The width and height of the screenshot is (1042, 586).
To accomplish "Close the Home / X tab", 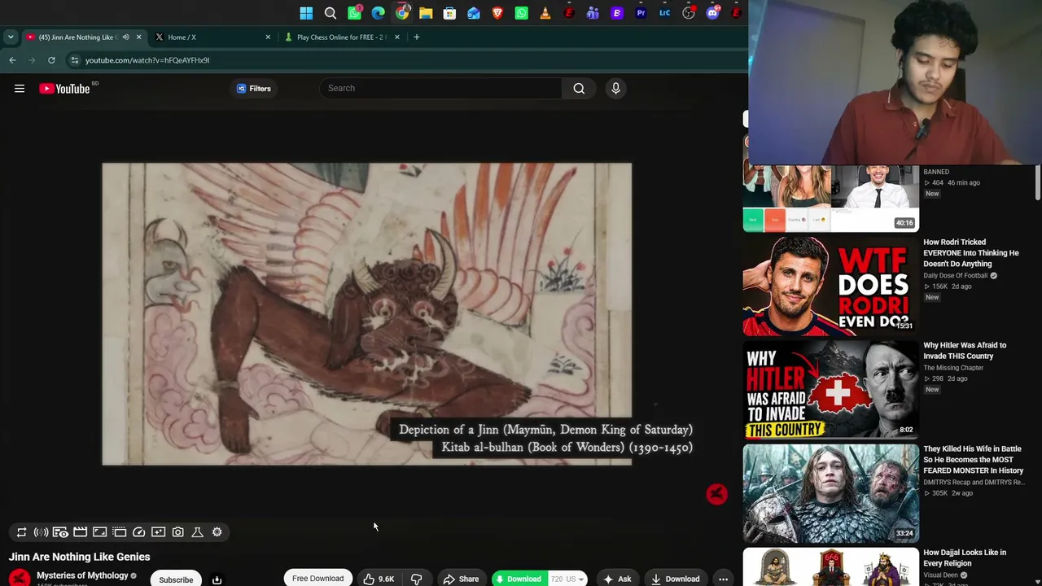I will pyautogui.click(x=268, y=37).
